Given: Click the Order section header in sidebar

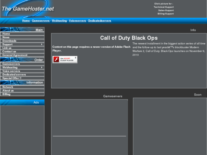Looking at the screenshot, I should (x=22, y=60).
